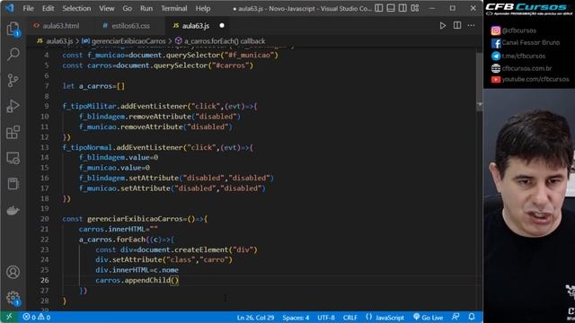
Task: Click the feedback person icon in status bar
Action: click(x=456, y=317)
